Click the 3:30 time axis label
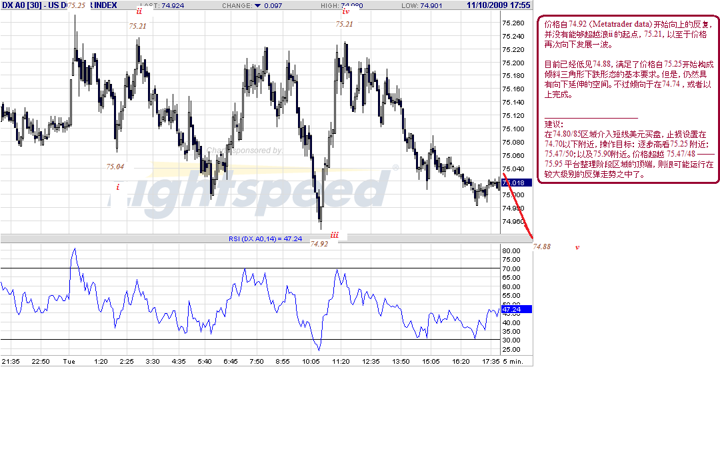Image resolution: width=720 pixels, height=473 pixels. (x=153, y=362)
